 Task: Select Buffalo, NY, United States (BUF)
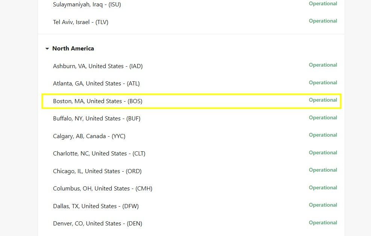97,119
